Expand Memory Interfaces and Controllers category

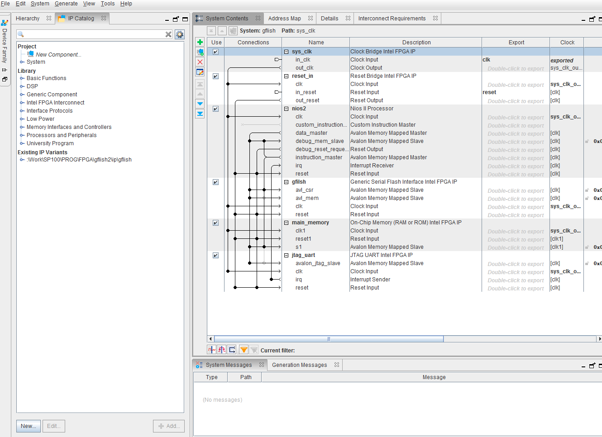click(x=22, y=127)
